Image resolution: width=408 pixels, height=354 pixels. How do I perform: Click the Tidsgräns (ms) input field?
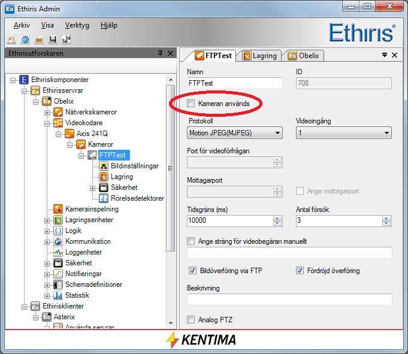[x=230, y=221]
